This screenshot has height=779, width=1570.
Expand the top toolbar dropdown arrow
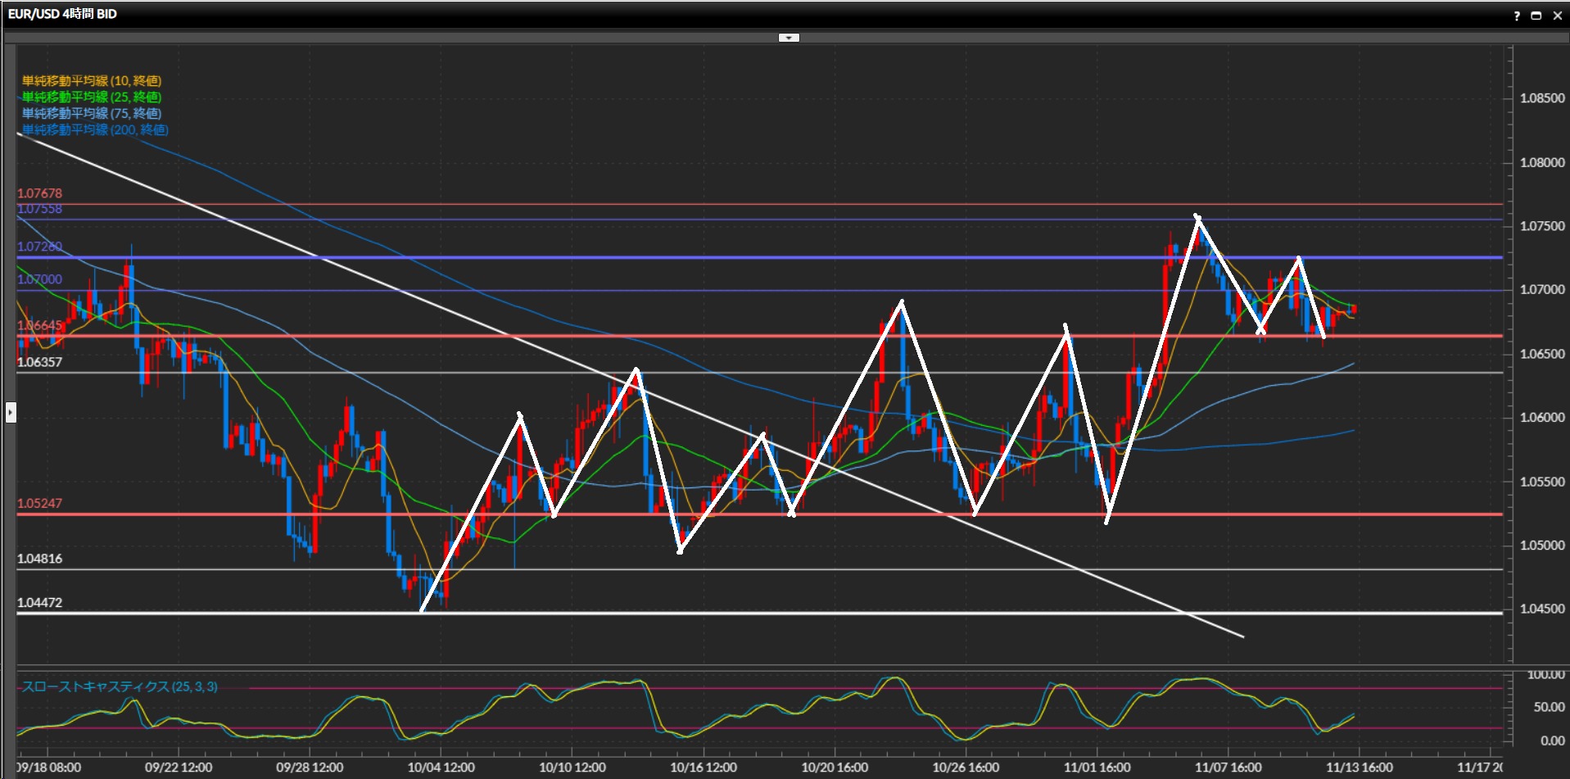coord(788,38)
